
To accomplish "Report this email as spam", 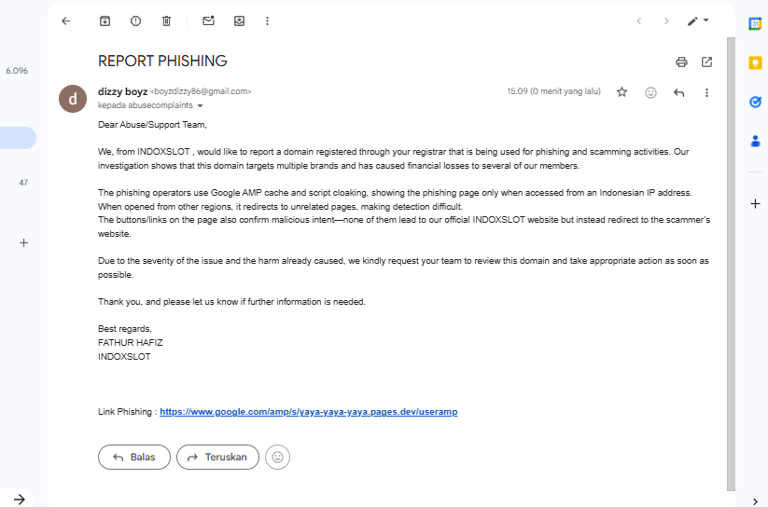I will click(x=135, y=21).
